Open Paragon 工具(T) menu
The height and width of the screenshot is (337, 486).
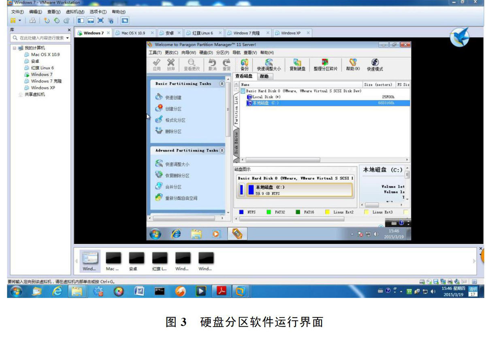(x=155, y=53)
